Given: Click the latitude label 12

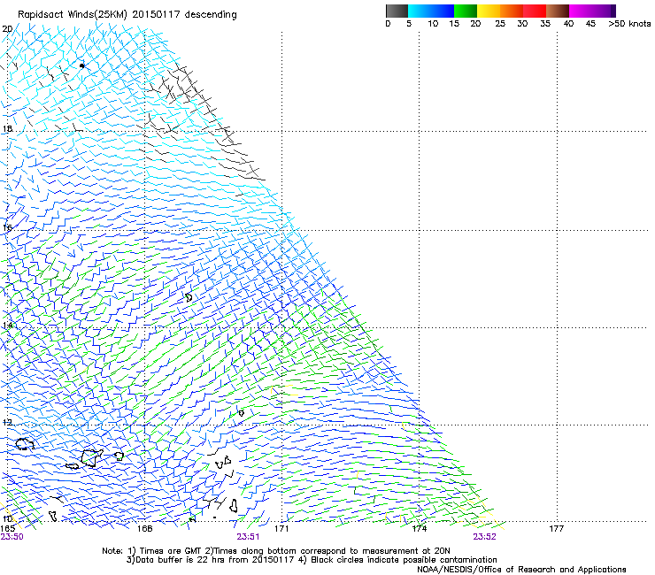Looking at the screenshot, I should click(7, 422).
